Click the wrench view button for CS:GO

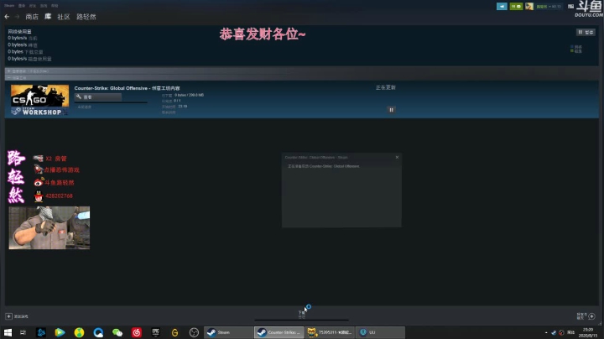point(98,97)
